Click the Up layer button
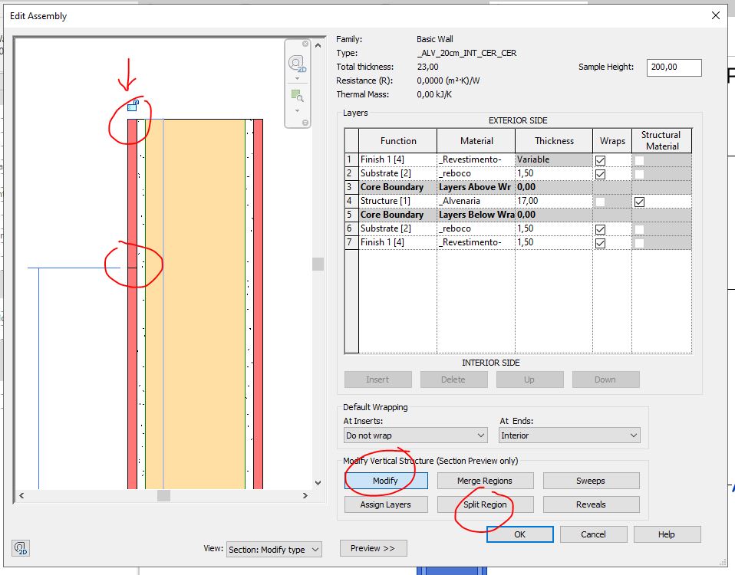The image size is (735, 575). 529,379
